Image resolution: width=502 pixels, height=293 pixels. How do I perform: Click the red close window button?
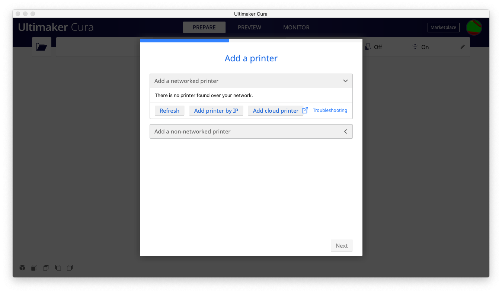(x=18, y=14)
